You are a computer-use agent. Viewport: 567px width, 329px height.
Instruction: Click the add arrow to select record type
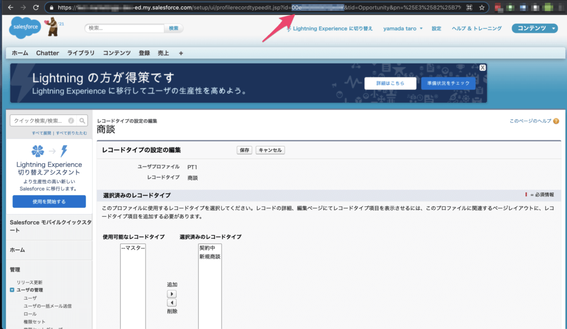[172, 294]
